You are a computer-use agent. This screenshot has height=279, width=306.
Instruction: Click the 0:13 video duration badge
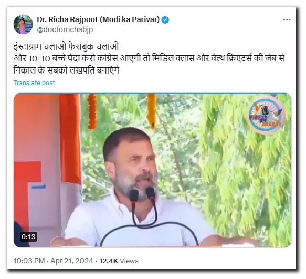point(28,236)
